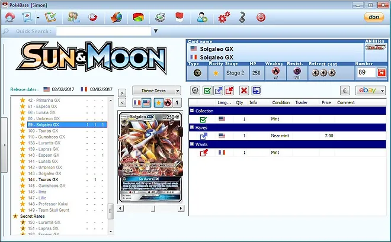The image size is (391, 242).
Task: Click the Info column header
Action: [253, 102]
